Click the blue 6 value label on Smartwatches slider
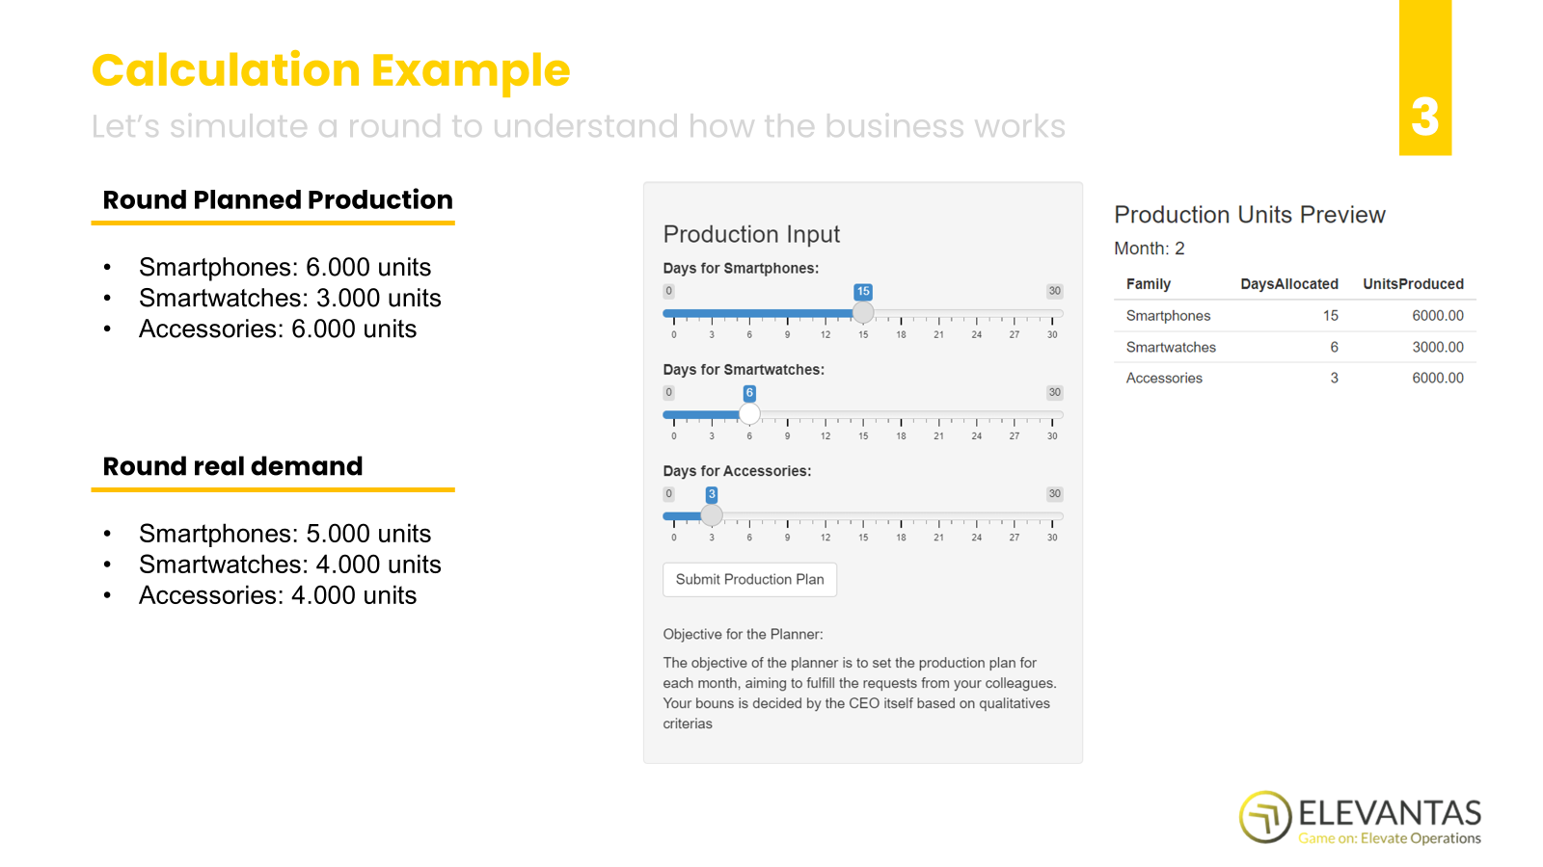The height and width of the screenshot is (867, 1543). coord(749,393)
